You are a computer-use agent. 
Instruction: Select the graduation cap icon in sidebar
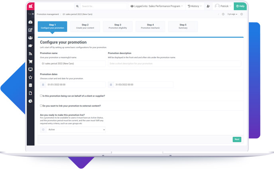(30, 46)
